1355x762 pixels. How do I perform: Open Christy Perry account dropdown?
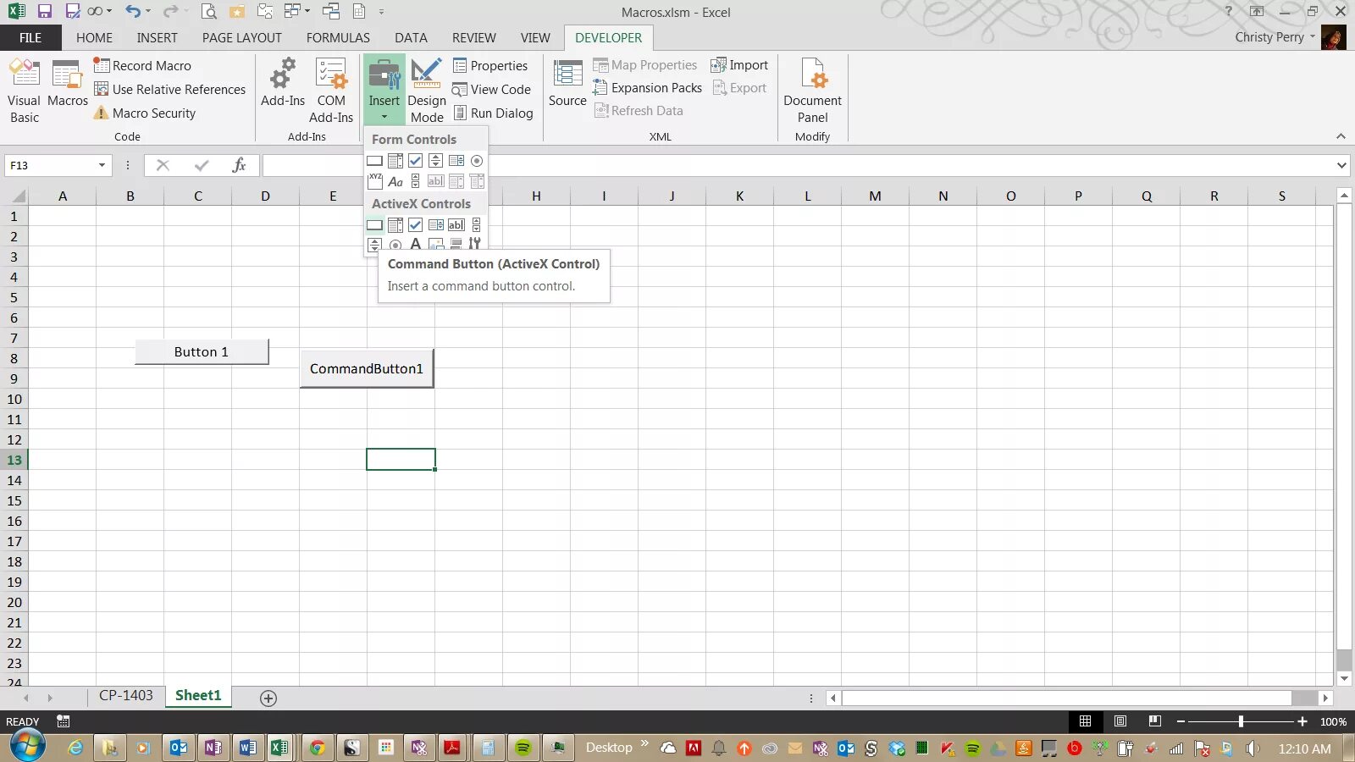coord(1313,36)
